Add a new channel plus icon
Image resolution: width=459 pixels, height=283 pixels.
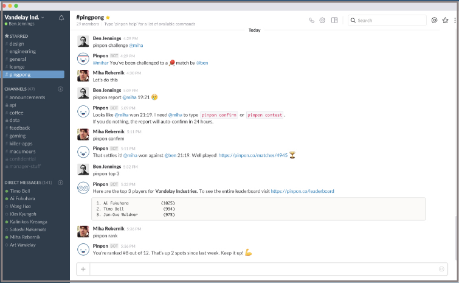61,89
